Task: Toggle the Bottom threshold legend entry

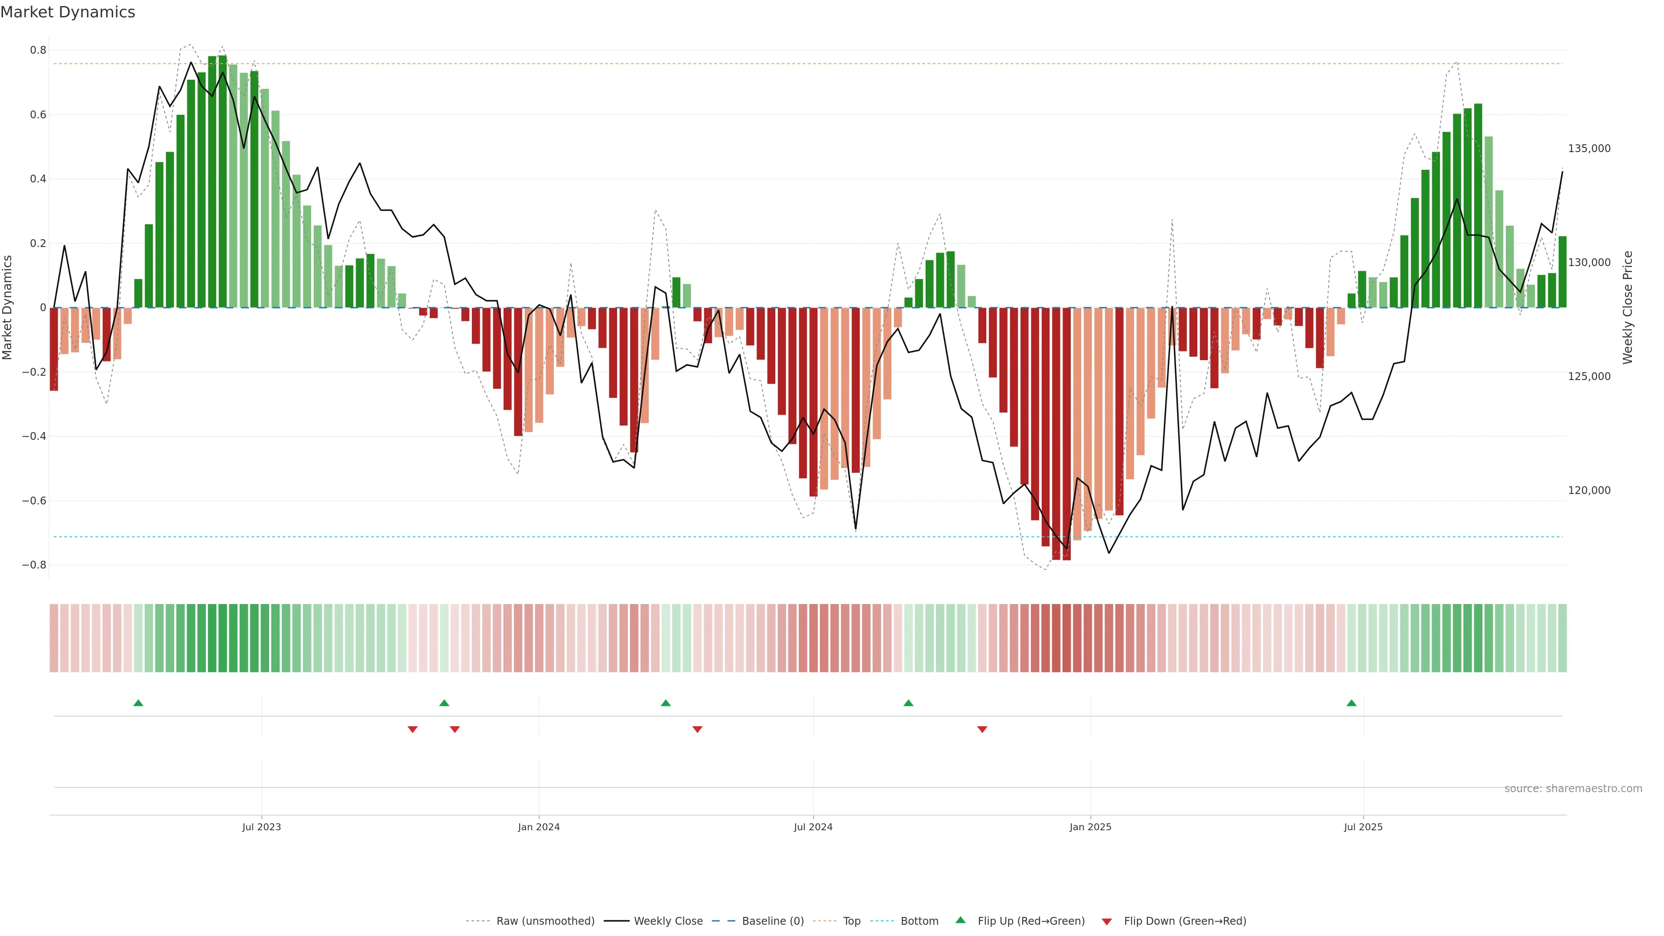Action: click(x=919, y=921)
